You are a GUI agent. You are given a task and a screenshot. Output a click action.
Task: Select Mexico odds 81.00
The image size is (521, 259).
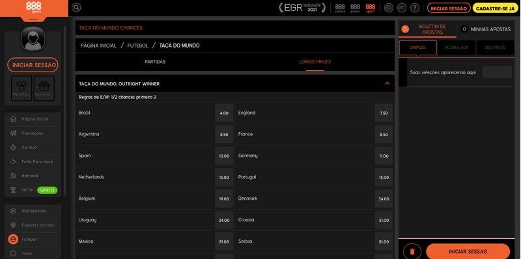(x=224, y=241)
